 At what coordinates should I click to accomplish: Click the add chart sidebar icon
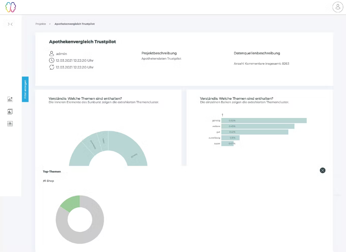[x=10, y=100]
